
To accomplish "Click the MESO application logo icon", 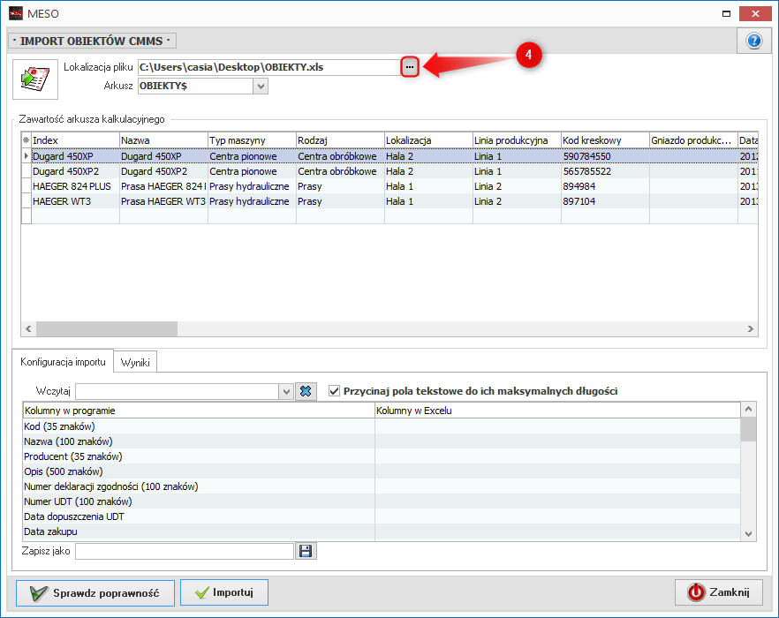I will coord(15,12).
